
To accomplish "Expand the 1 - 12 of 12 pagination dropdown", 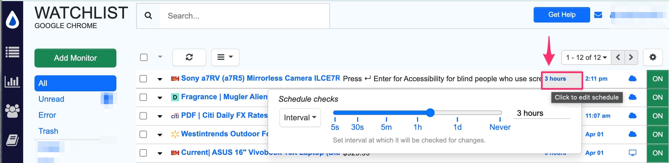I will [x=586, y=57].
